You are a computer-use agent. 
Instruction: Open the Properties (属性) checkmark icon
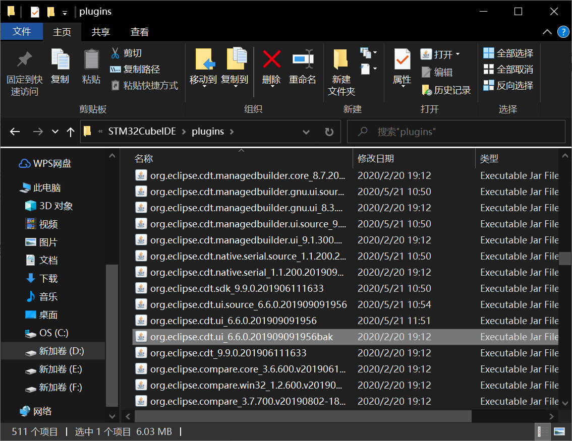click(x=402, y=59)
